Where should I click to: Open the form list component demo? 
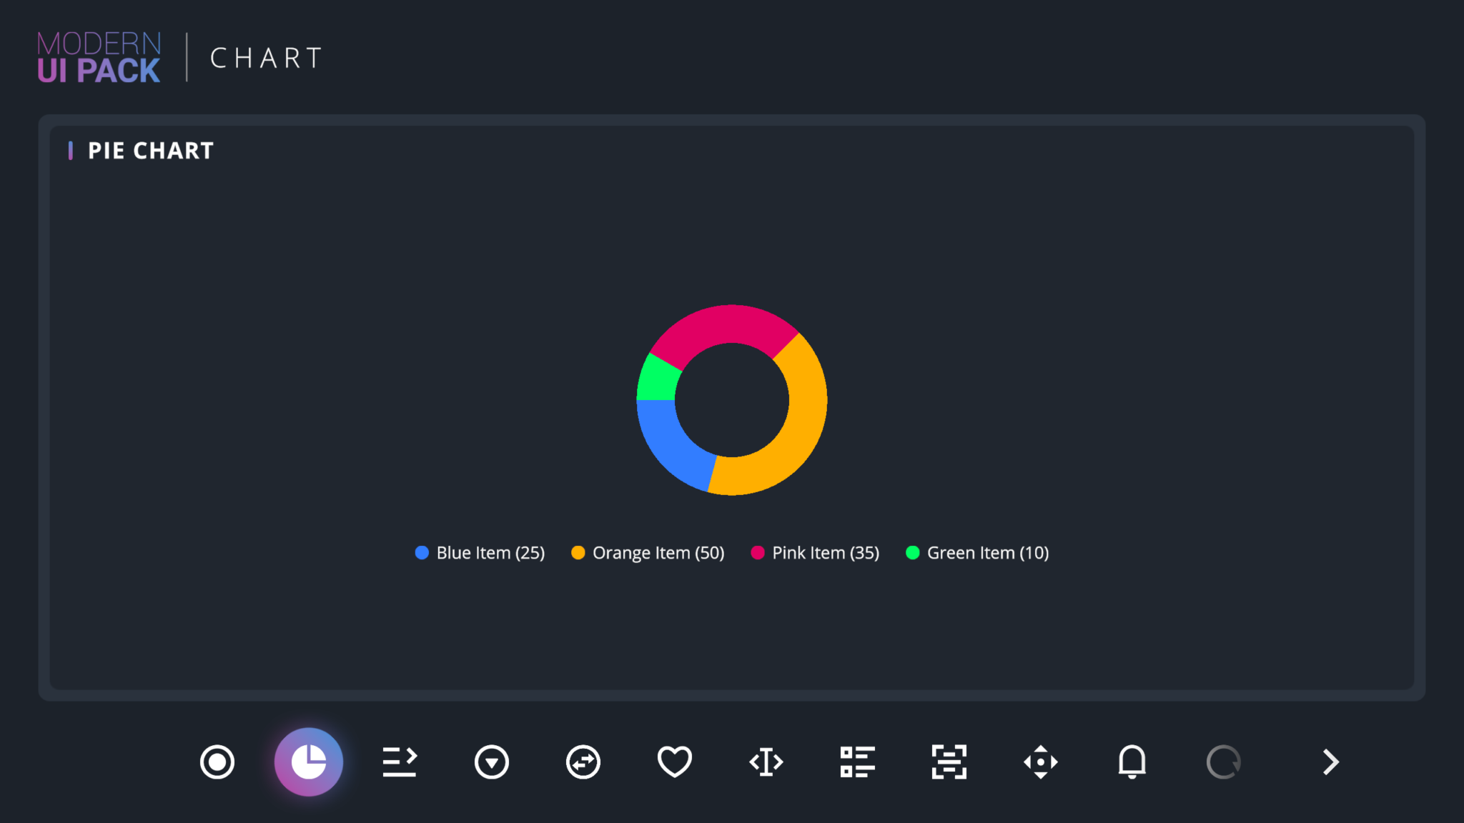point(857,762)
